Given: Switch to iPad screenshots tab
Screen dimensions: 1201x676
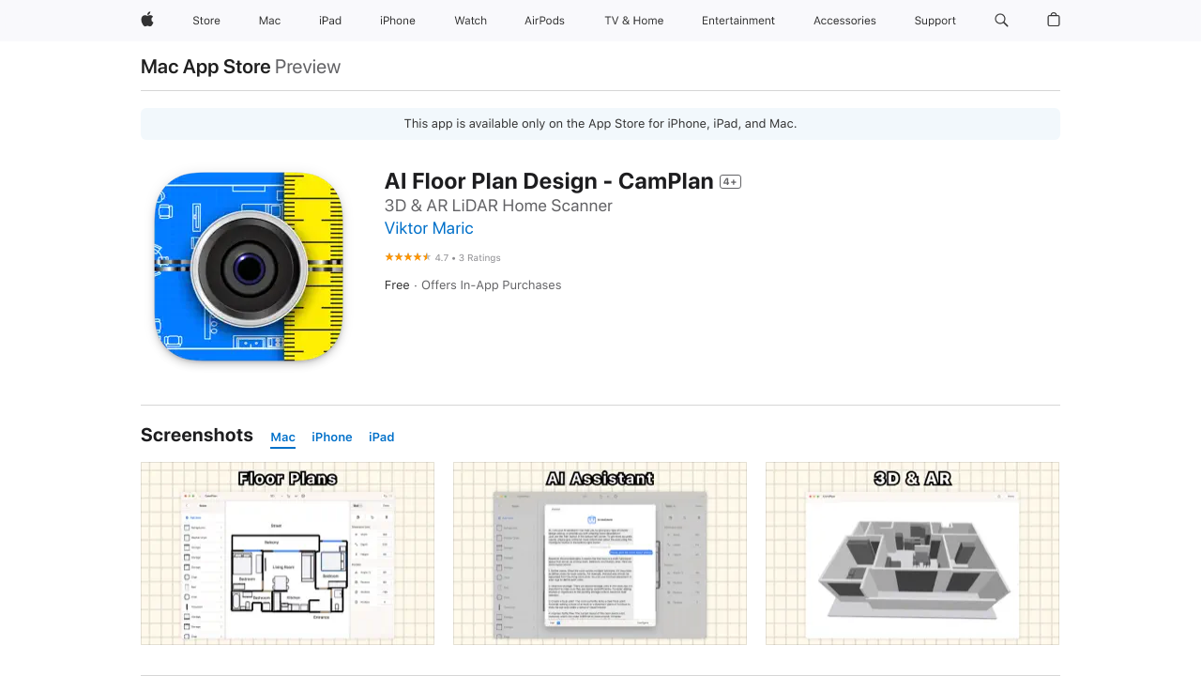Looking at the screenshot, I should 381,438.
